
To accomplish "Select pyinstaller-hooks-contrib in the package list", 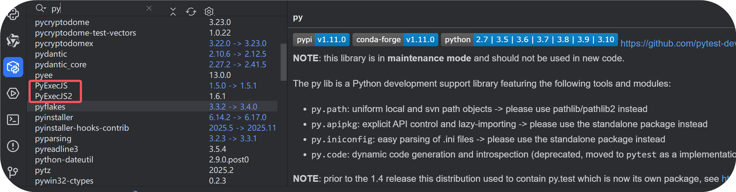I will click(82, 128).
